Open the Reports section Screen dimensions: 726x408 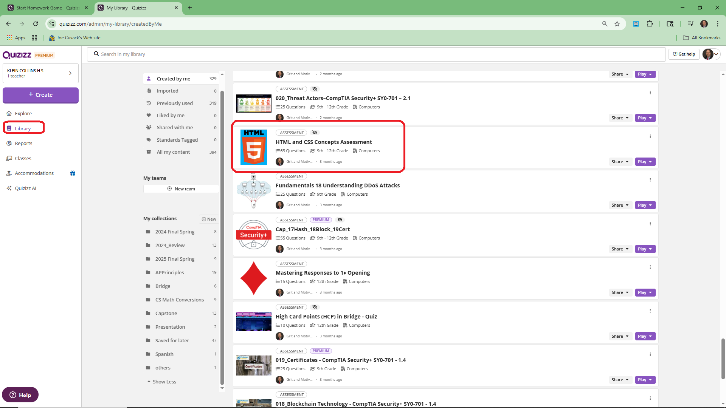click(23, 143)
